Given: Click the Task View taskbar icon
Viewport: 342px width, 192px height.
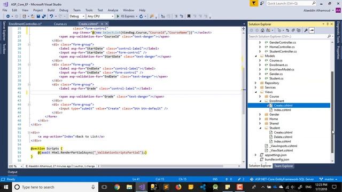Looking at the screenshot, I should tap(104, 187).
